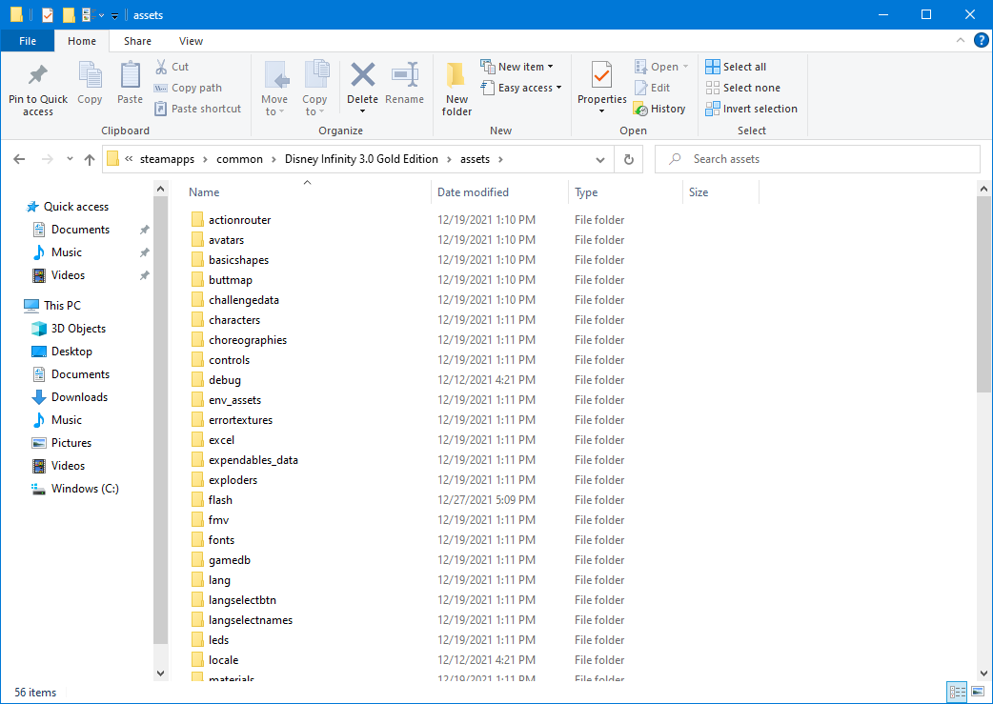Open 3D Objects in sidebar
The height and width of the screenshot is (704, 993).
coord(69,328)
